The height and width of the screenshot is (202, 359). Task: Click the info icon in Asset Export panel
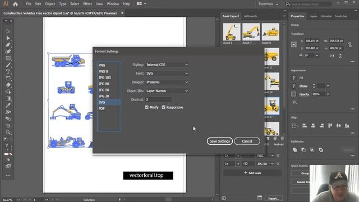click(x=224, y=198)
